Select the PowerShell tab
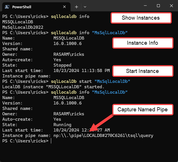The image size is (178, 162). [x=36, y=7]
